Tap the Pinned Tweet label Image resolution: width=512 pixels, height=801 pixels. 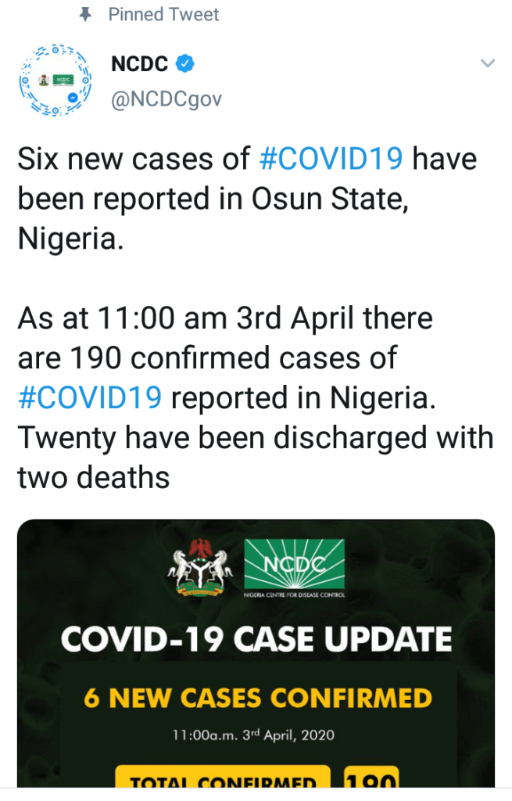(x=163, y=14)
